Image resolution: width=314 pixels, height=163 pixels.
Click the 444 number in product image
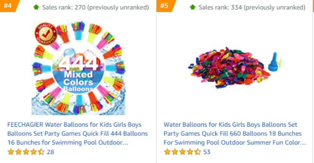[x=79, y=64]
